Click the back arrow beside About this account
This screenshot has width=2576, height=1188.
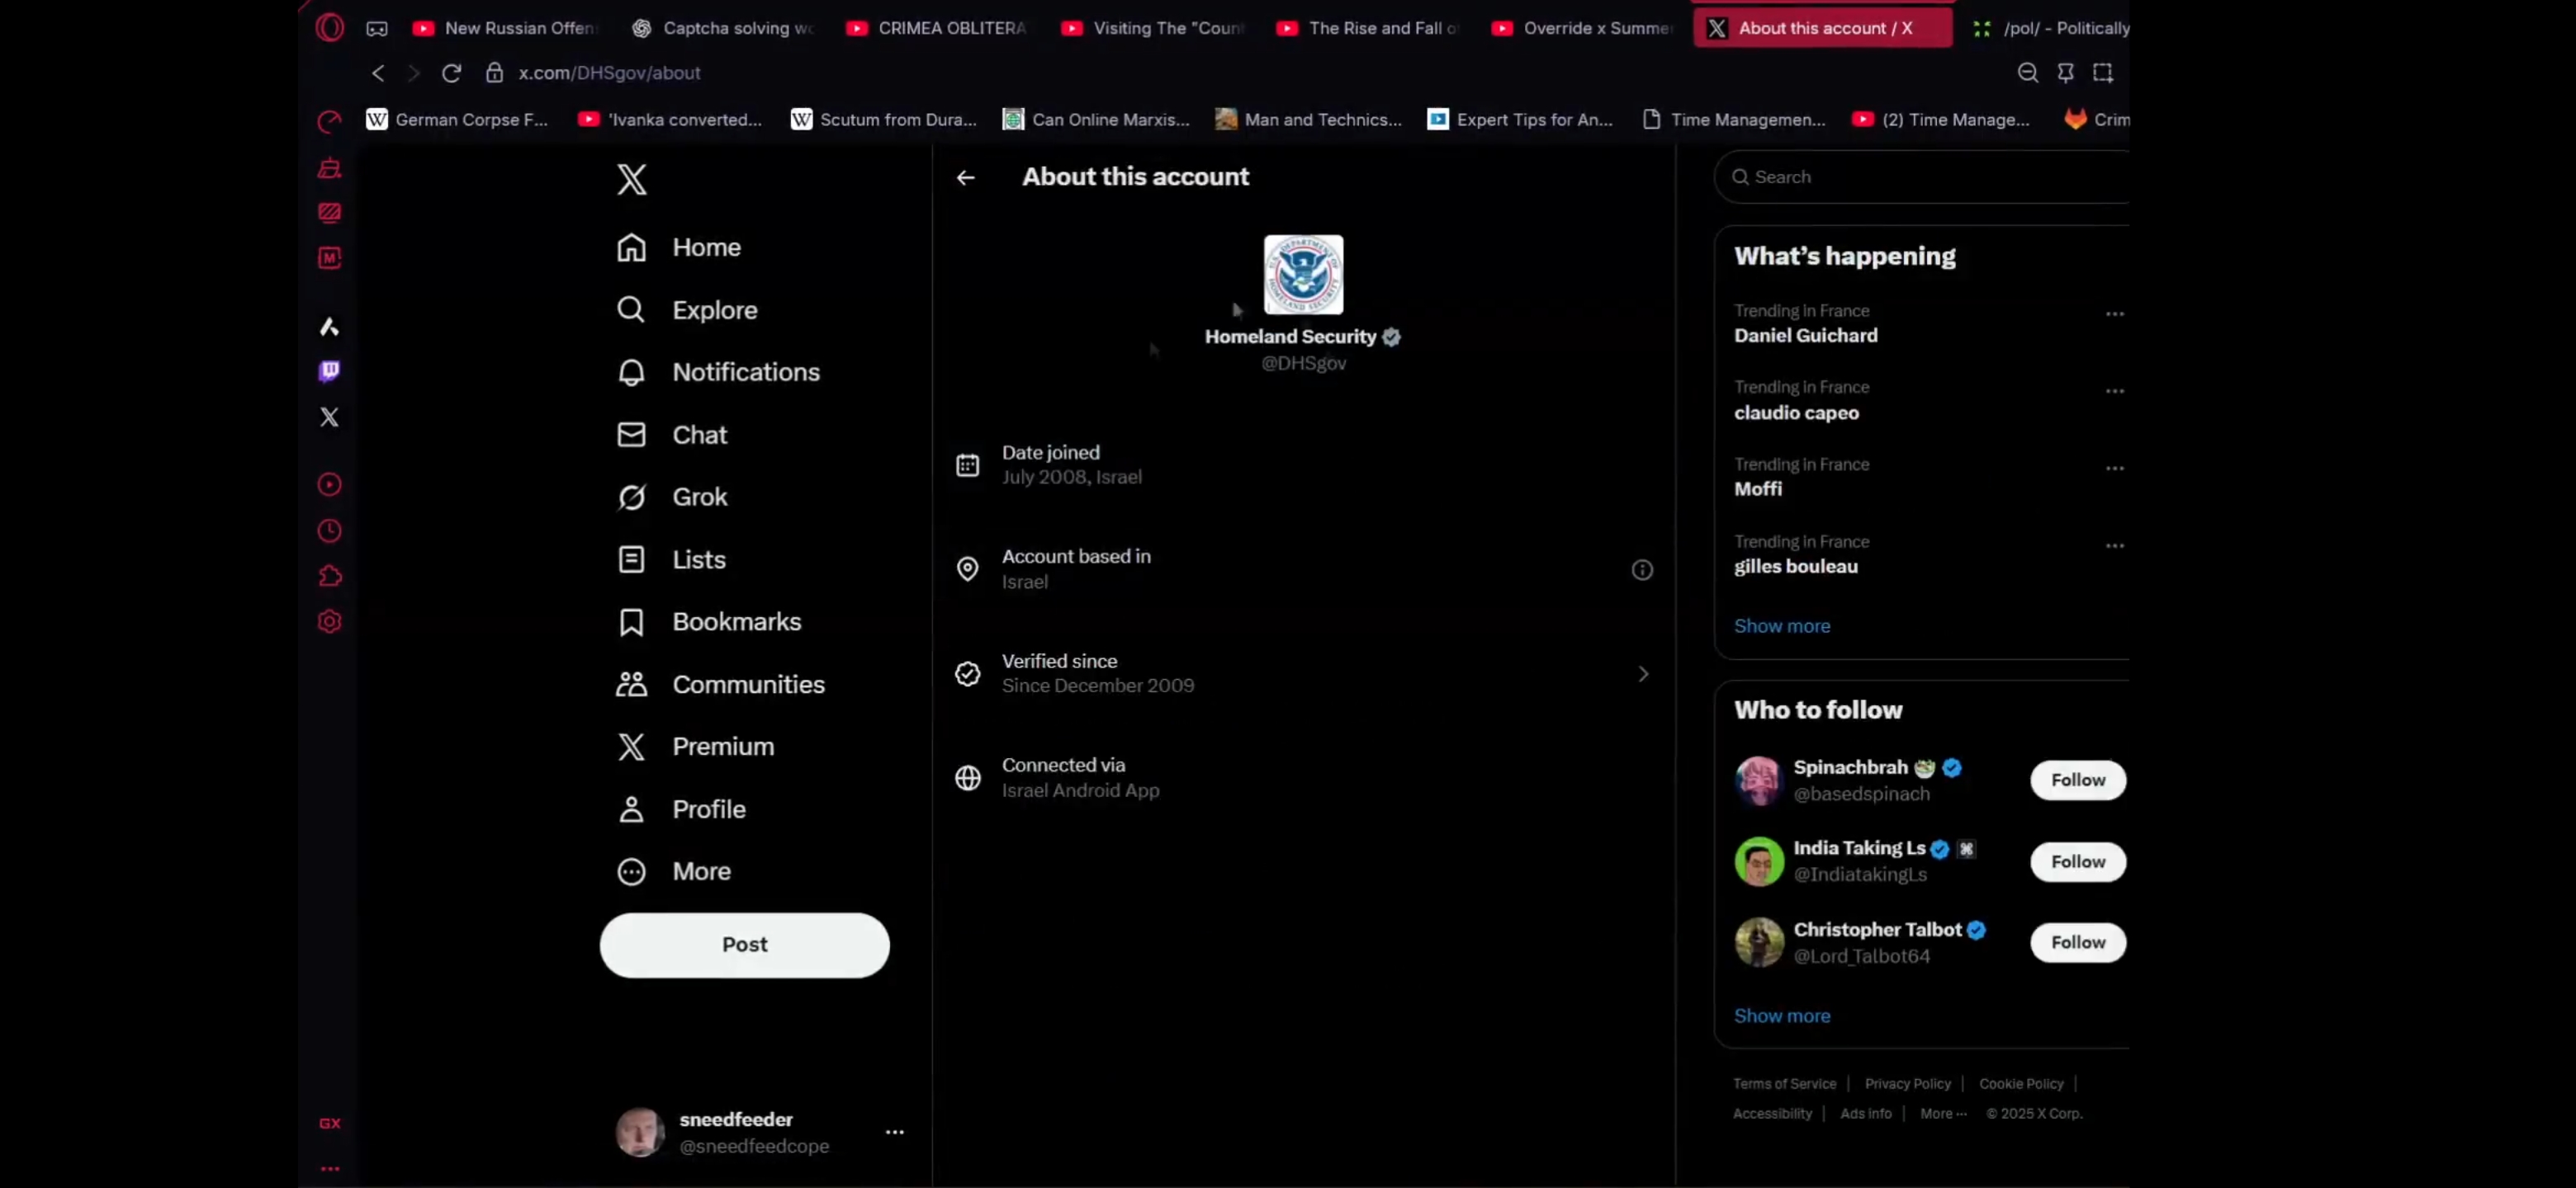click(x=965, y=178)
